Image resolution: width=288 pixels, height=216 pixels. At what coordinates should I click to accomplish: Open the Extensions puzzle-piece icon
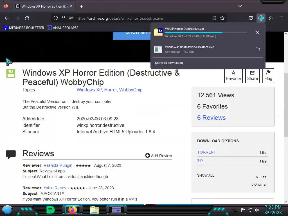[x=271, y=18]
